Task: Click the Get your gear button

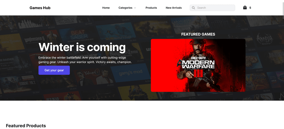Action: click(x=54, y=70)
